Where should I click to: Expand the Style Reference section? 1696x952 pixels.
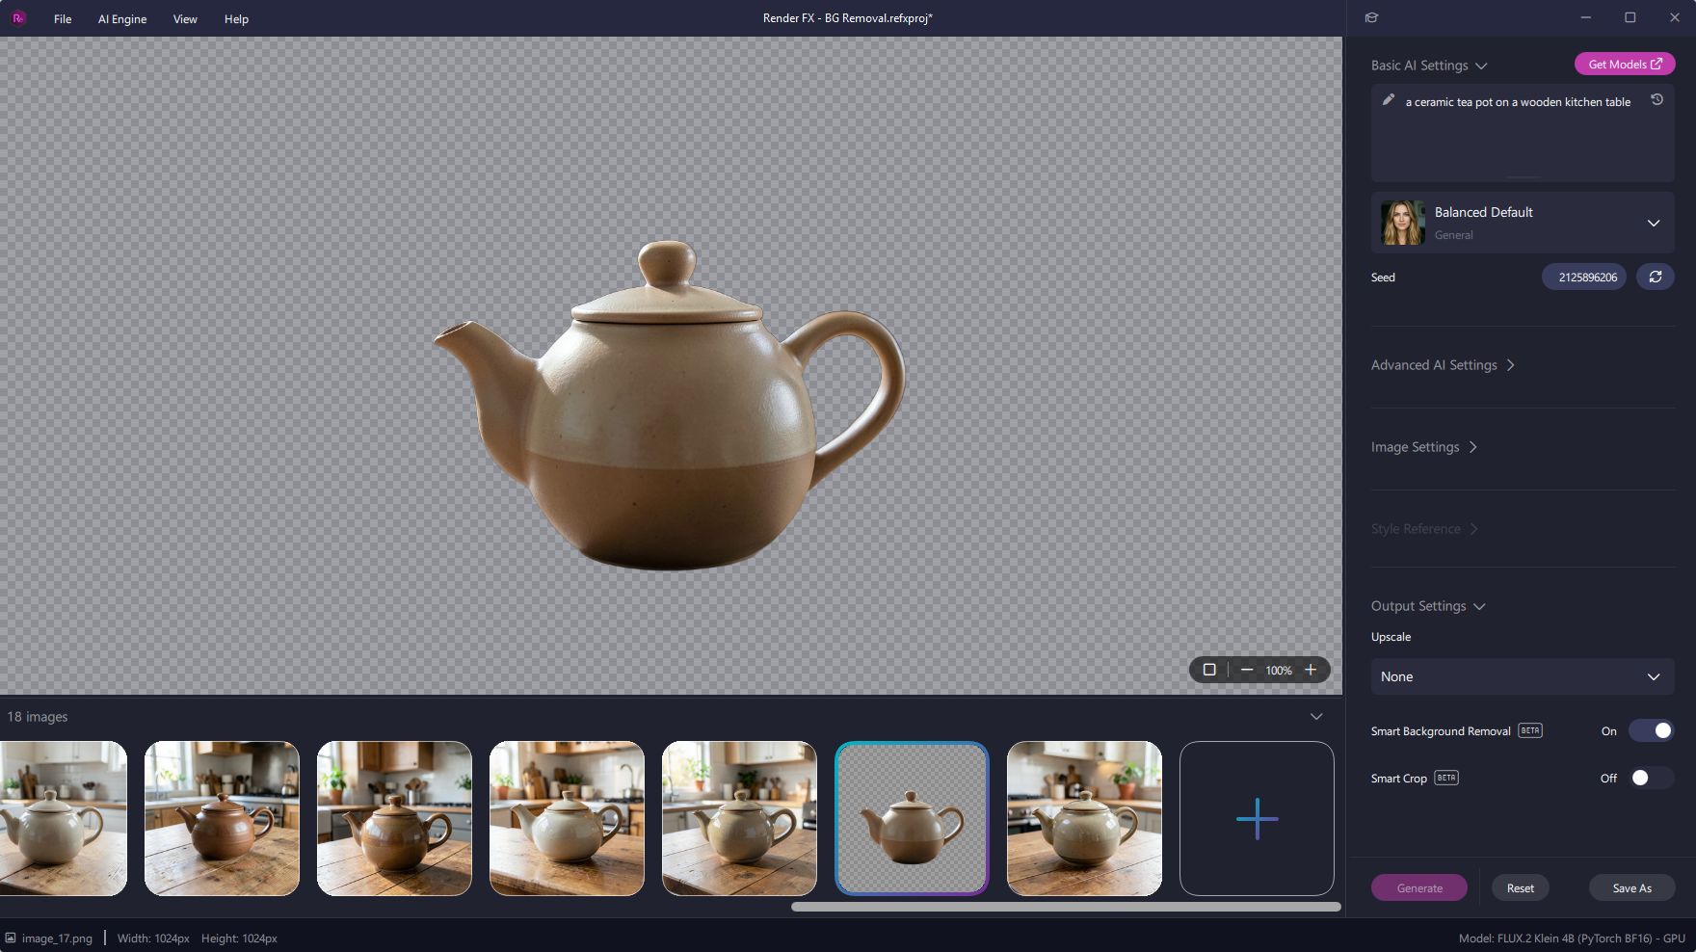pyautogui.click(x=1424, y=529)
